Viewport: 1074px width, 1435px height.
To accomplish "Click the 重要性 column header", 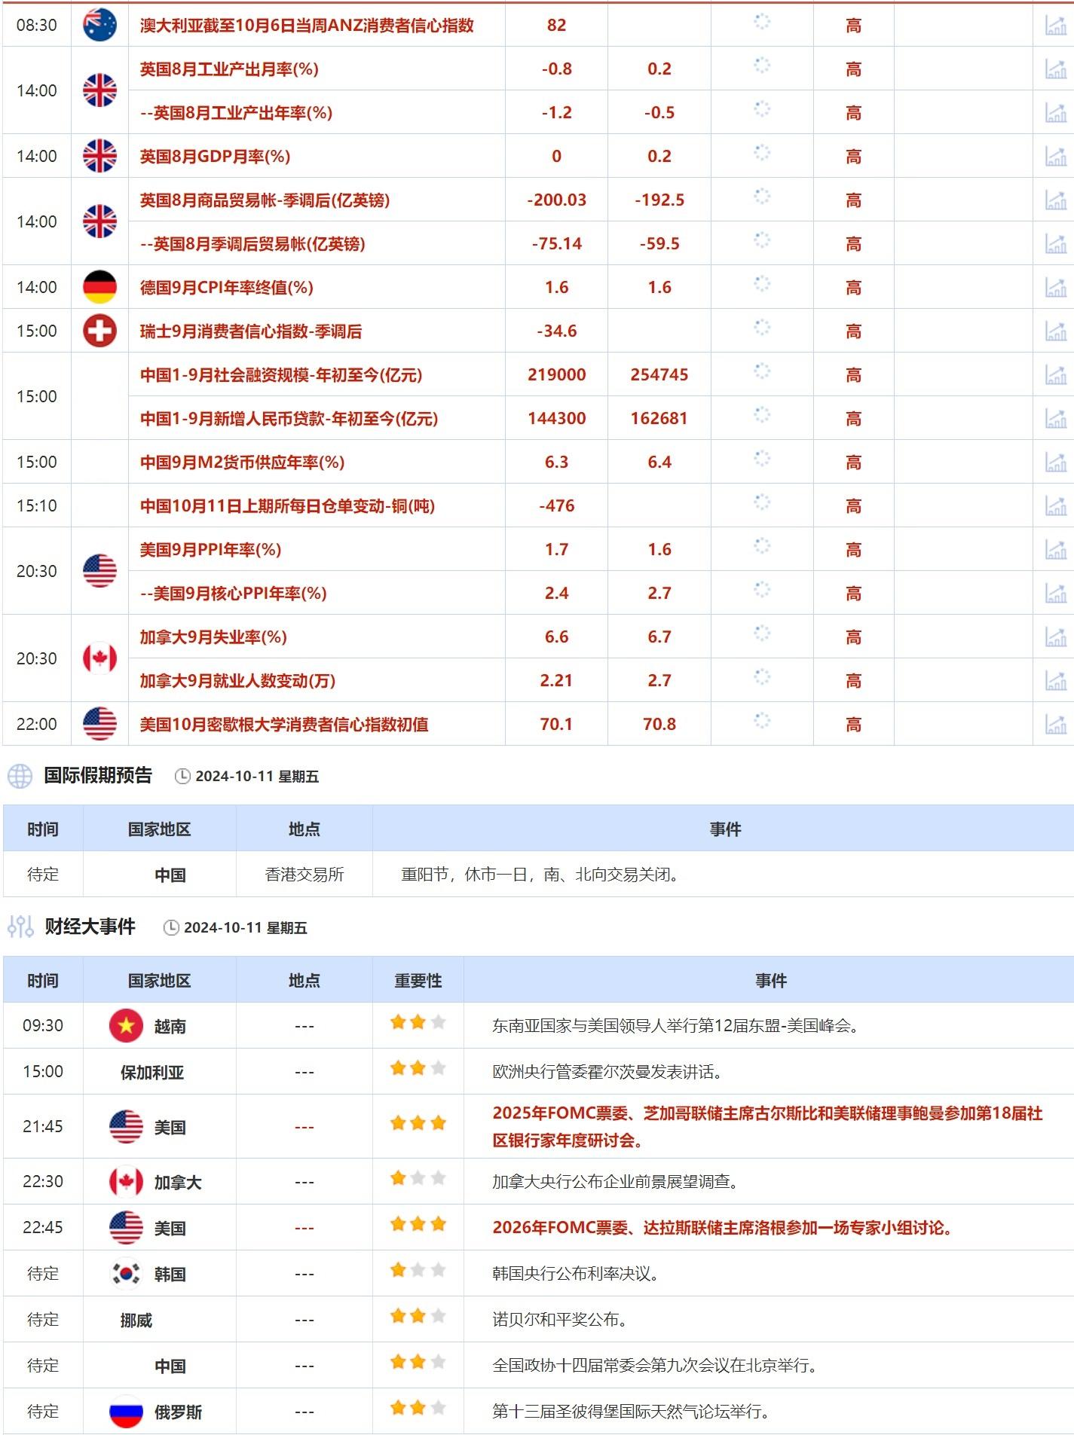I will click(418, 981).
